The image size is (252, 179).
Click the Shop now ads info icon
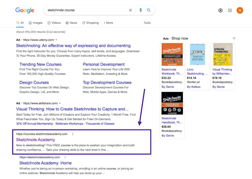pos(234,38)
